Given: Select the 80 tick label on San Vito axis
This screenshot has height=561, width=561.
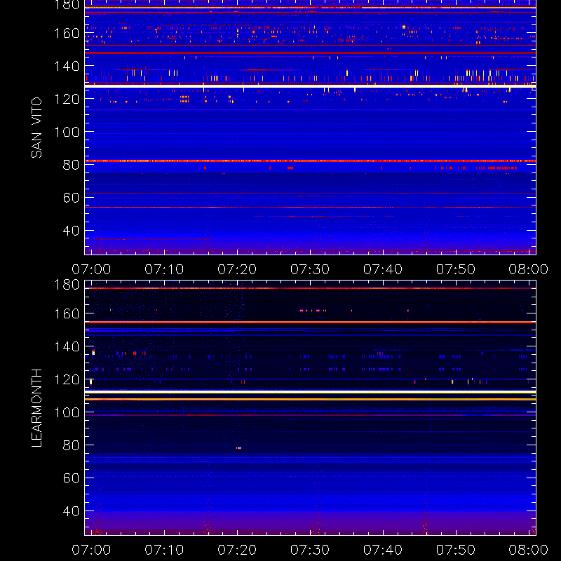Looking at the screenshot, I should (x=71, y=165).
